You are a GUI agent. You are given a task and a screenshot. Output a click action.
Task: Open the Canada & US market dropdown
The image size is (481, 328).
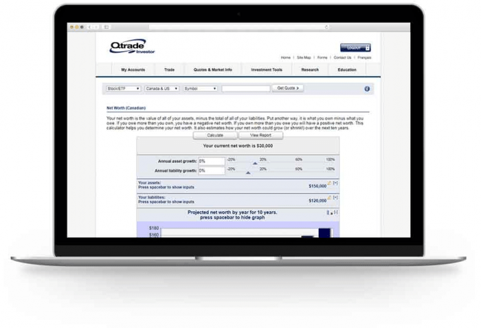click(x=161, y=89)
